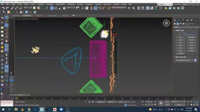Viewport: 200px width, 112px height.
Task: Open the Align tool
Action: [x=134, y=8]
